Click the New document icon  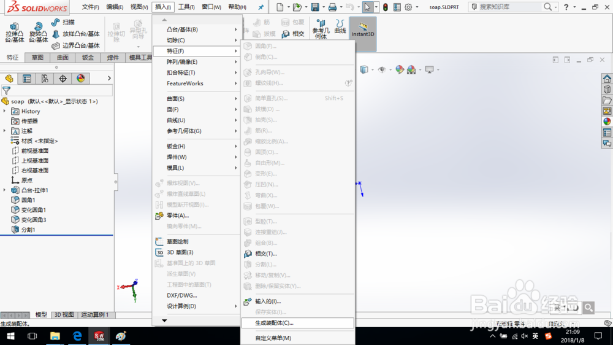[x=280, y=7]
